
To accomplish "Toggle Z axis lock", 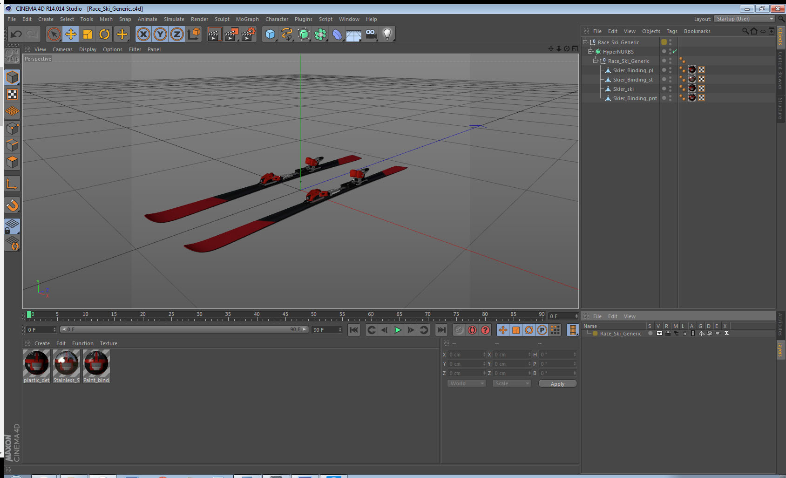I will point(177,34).
